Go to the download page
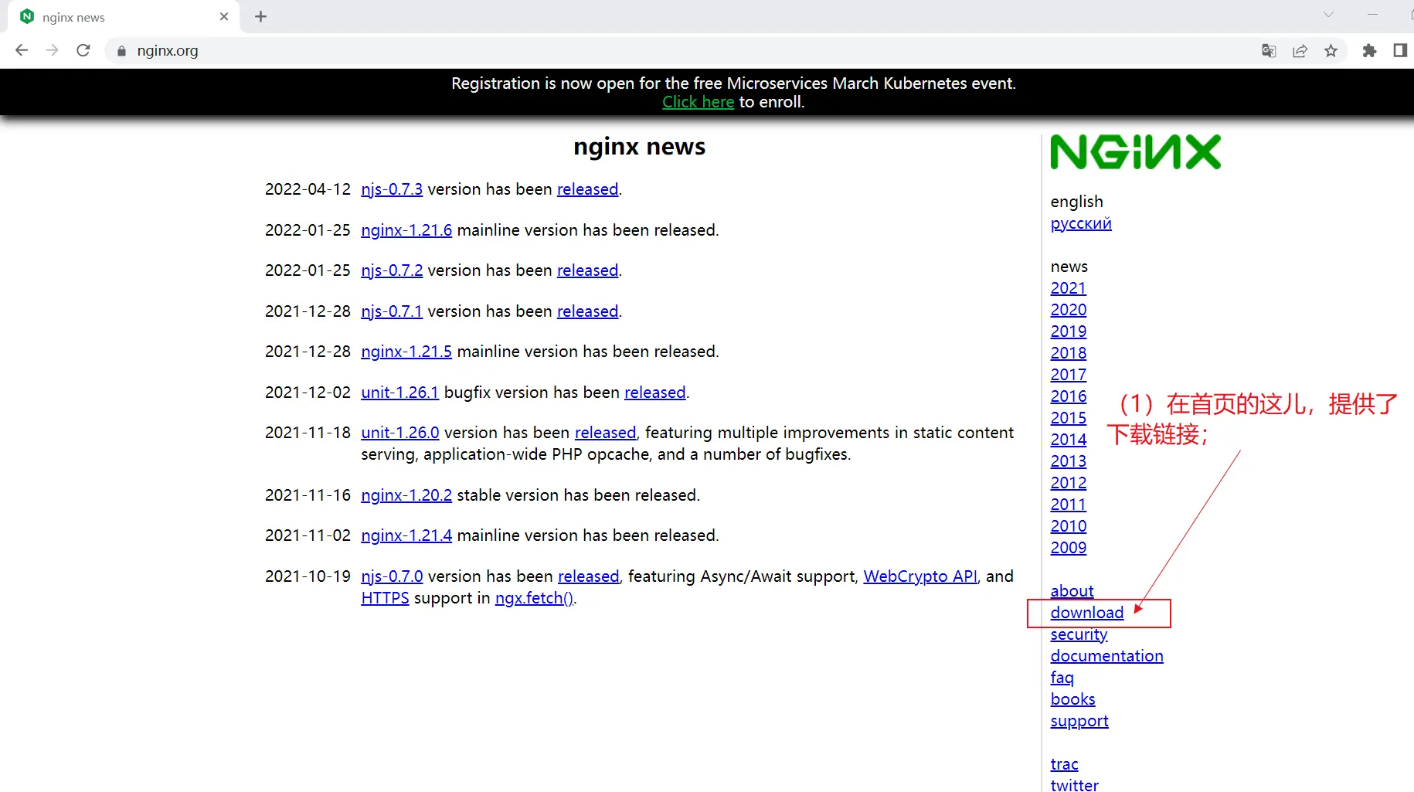This screenshot has width=1414, height=792. pyautogui.click(x=1087, y=613)
